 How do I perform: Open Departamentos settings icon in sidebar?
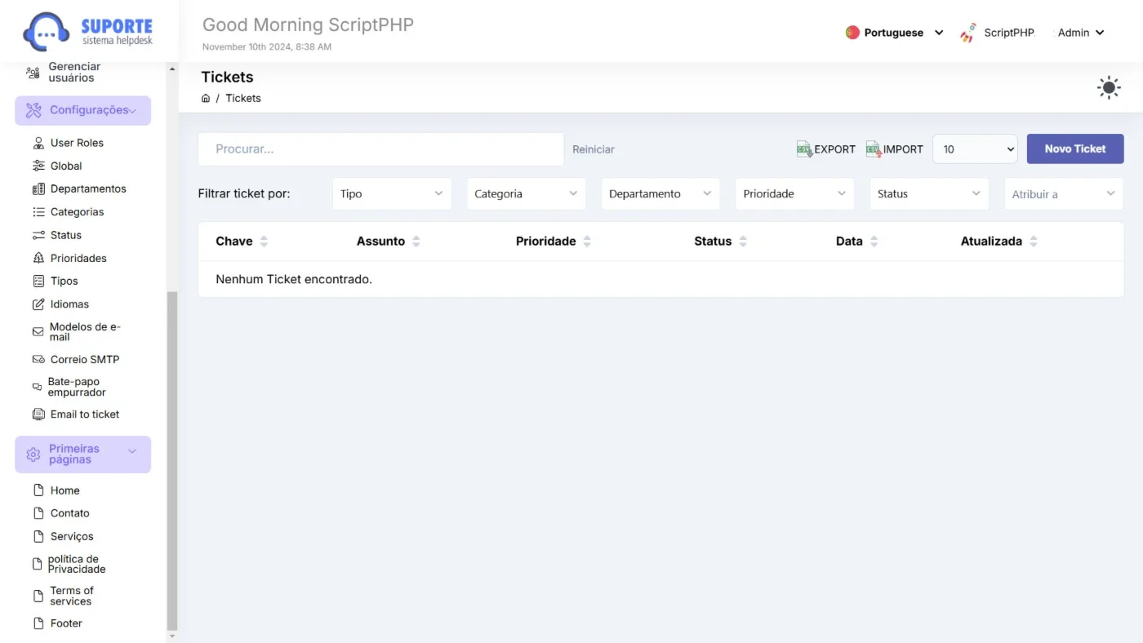[x=38, y=188]
